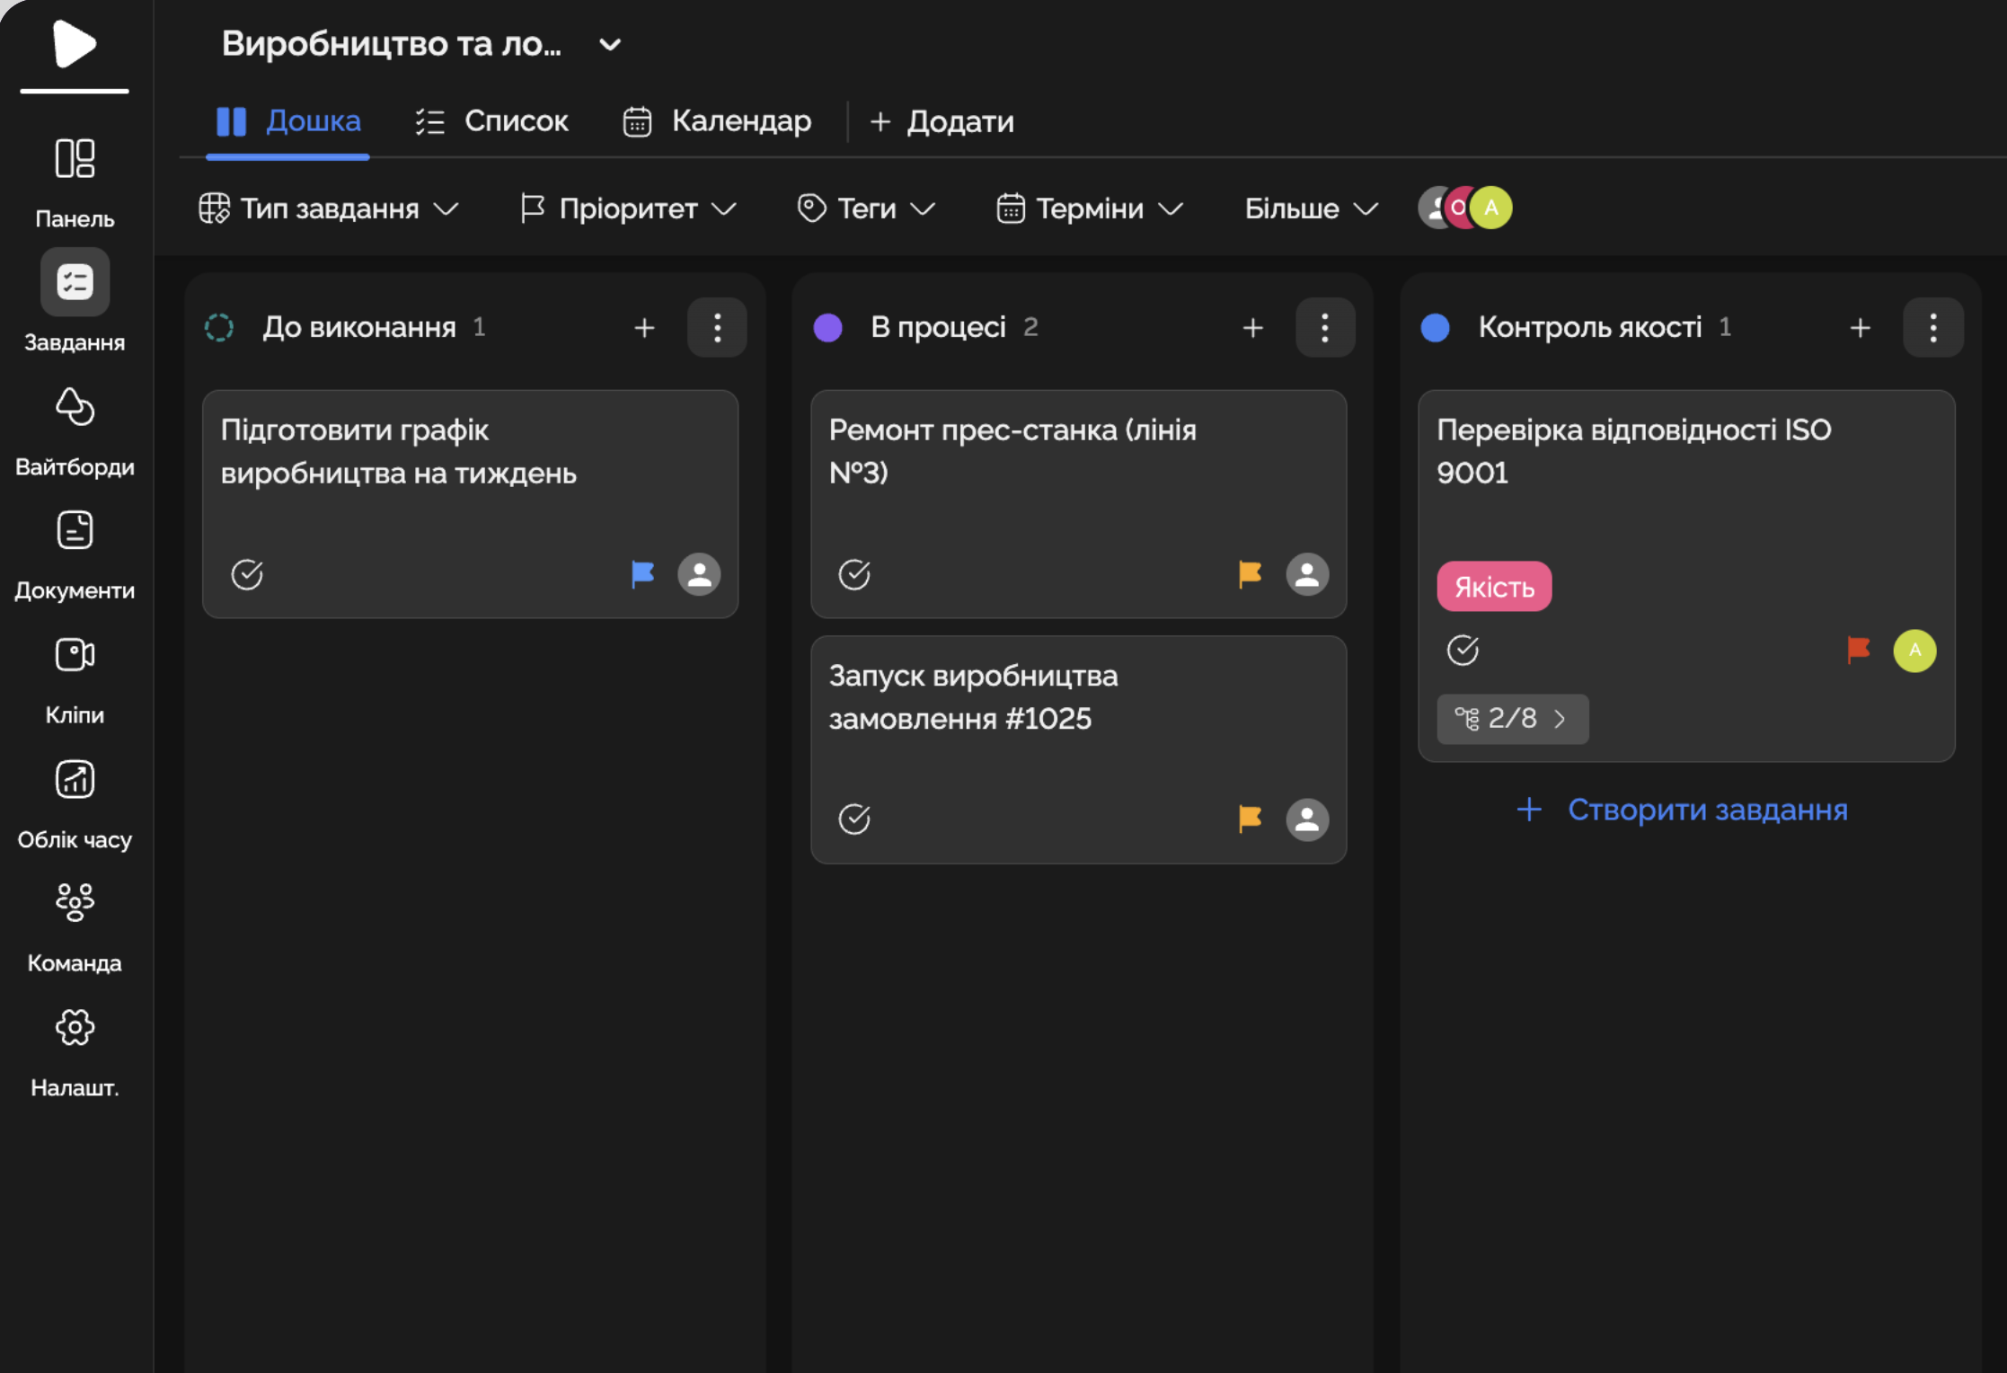Image resolution: width=2007 pixels, height=1373 pixels.
Task: Click the Панель dashboard icon
Action: coord(75,159)
